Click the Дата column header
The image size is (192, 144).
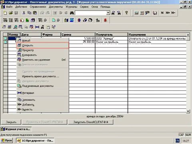pyautogui.click(x=31, y=34)
